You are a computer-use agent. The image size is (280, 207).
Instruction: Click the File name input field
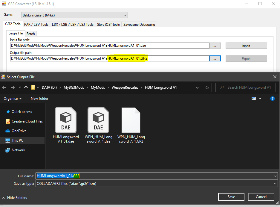coord(154,176)
